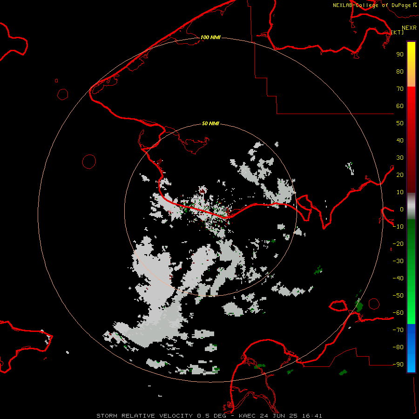Viewport: 419px width, 419px height.
Task: Click the NEXR label at top right
Action: [x=409, y=28]
